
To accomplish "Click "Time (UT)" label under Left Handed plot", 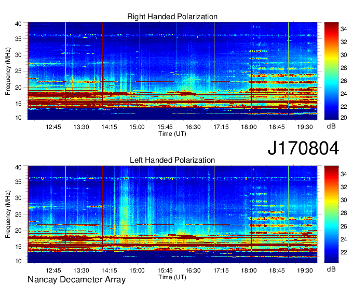I will point(172,277).
